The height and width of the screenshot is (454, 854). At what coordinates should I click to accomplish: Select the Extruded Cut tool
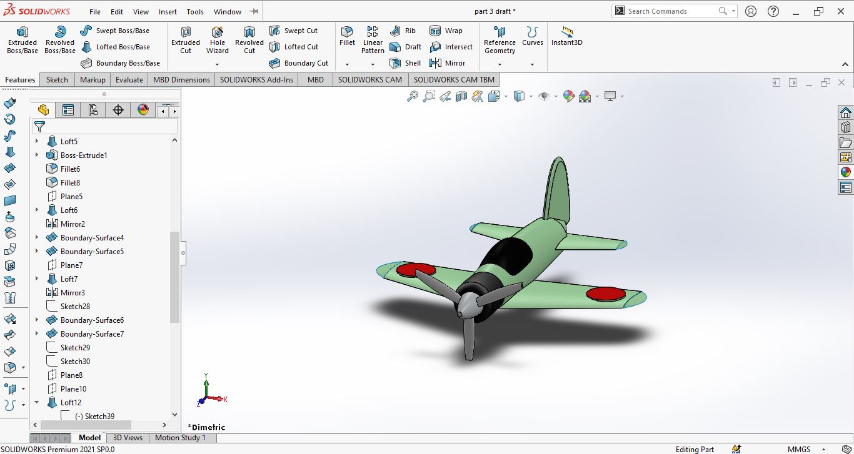coord(186,40)
